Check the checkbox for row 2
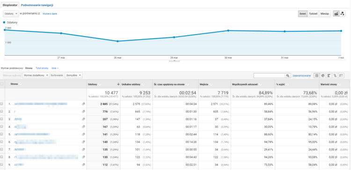This screenshot has height=170, width=351. click(x=2, y=111)
